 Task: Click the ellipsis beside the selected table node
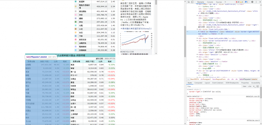(x=188, y=31)
